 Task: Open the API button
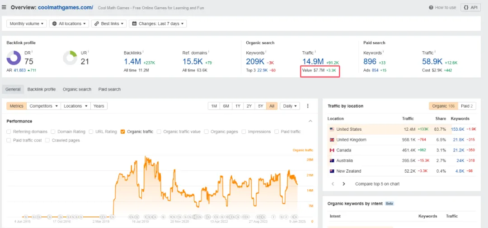pos(470,8)
